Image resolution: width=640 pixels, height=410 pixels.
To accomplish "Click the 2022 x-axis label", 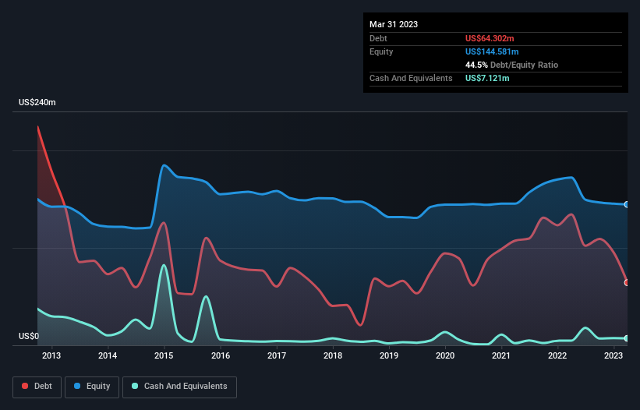I will pyautogui.click(x=557, y=355).
